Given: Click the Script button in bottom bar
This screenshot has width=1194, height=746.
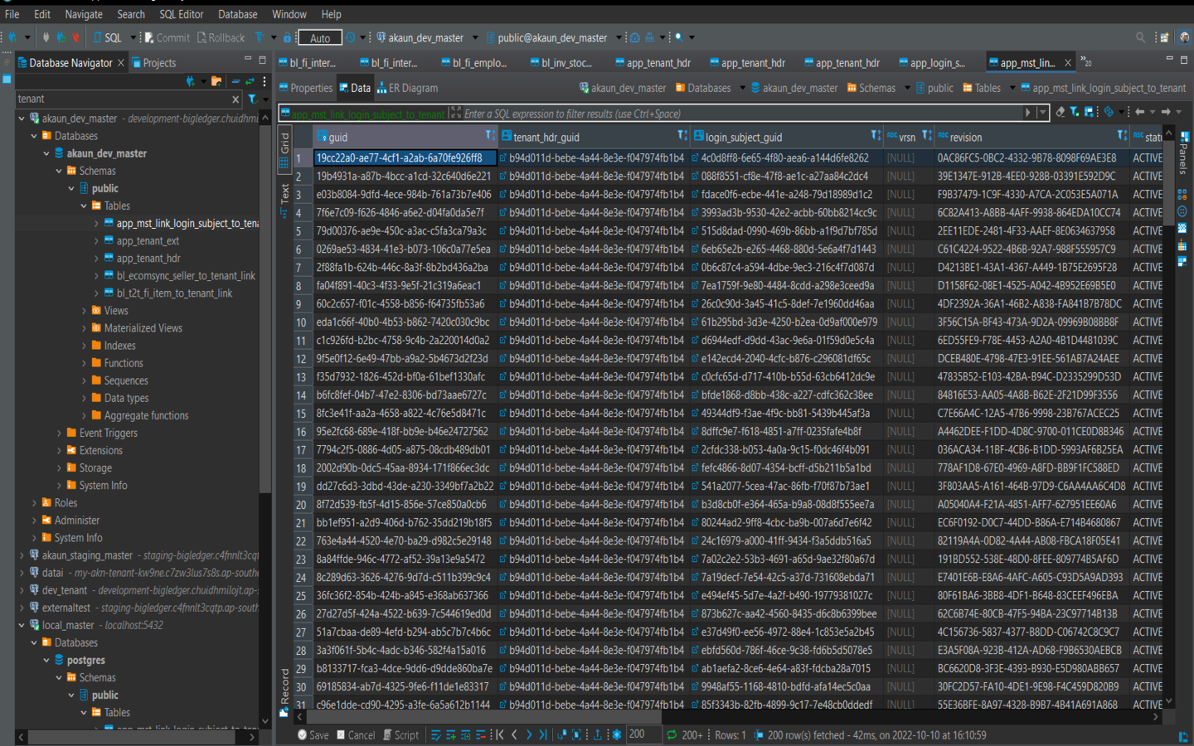Looking at the screenshot, I should [x=400, y=735].
